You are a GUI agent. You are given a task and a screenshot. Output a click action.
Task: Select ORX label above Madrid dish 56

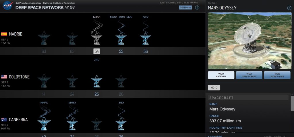tap(146, 17)
